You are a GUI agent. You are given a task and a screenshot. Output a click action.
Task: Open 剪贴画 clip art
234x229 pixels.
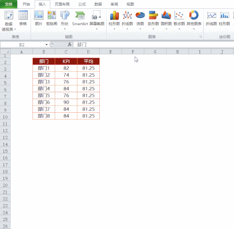pos(52,15)
